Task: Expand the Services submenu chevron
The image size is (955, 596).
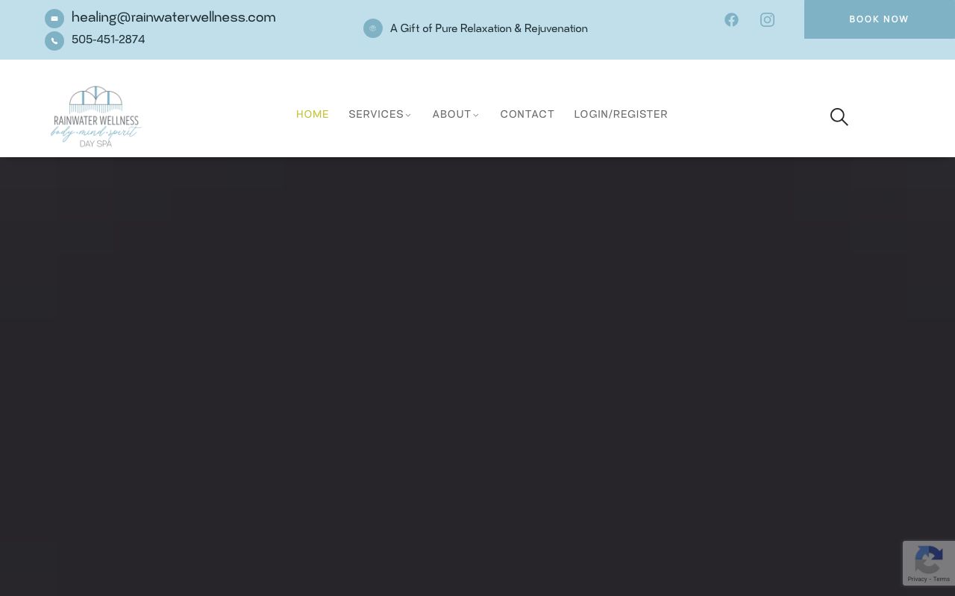Action: coord(408,115)
